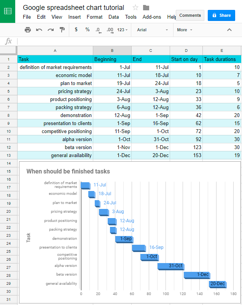Open the Tools menu
Viewport: 242px width, 305px height.
tap(131, 17)
